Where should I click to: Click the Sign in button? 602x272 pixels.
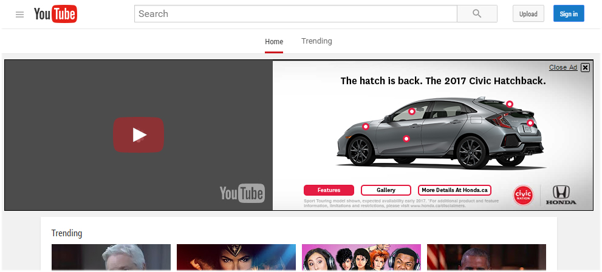(x=569, y=14)
